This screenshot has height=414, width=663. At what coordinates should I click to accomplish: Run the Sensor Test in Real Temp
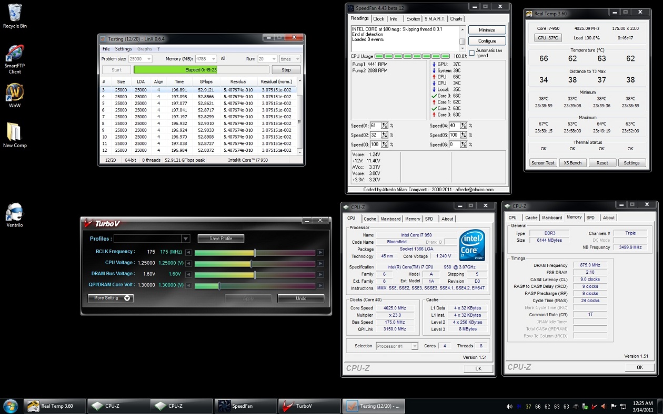[x=543, y=163]
